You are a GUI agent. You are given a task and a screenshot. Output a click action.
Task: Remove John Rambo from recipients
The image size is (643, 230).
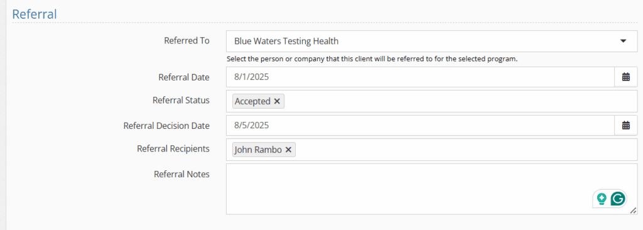[288, 150]
